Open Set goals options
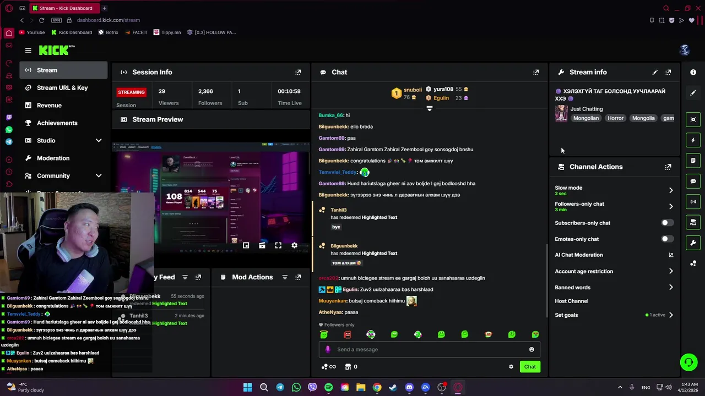705x396 pixels. pyautogui.click(x=614, y=315)
